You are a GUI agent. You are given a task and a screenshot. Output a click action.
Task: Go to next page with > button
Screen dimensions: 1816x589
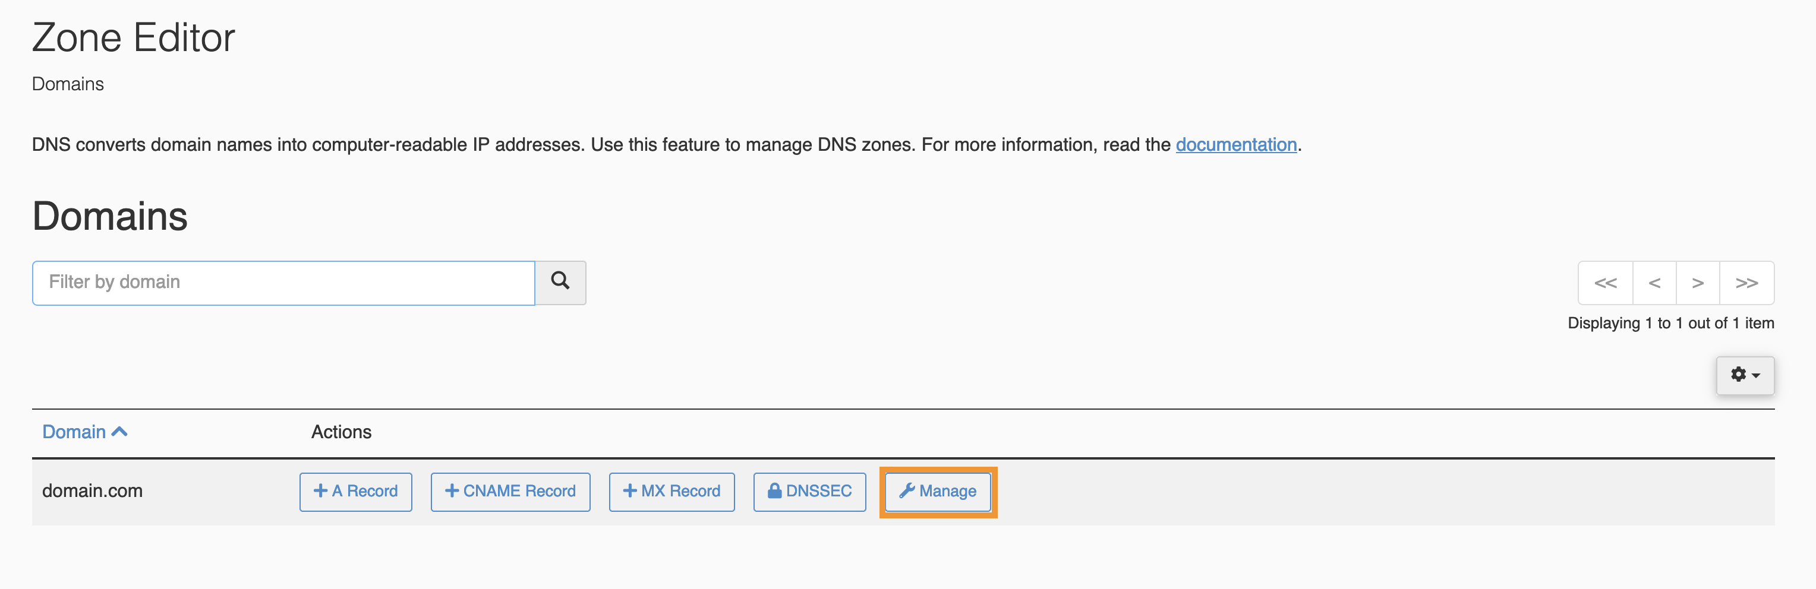tap(1698, 283)
